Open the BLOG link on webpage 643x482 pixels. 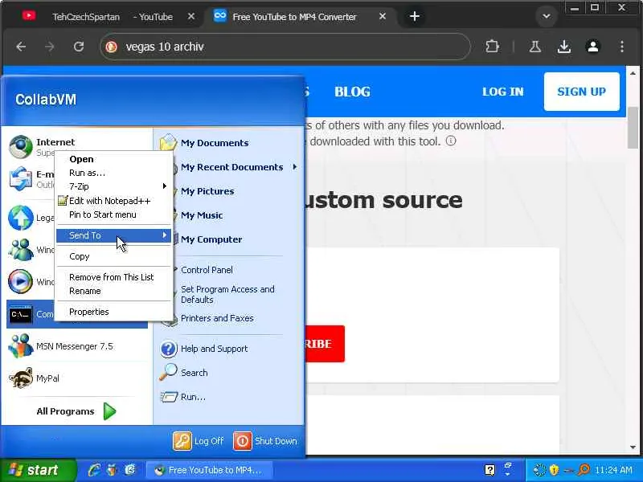pyautogui.click(x=352, y=92)
